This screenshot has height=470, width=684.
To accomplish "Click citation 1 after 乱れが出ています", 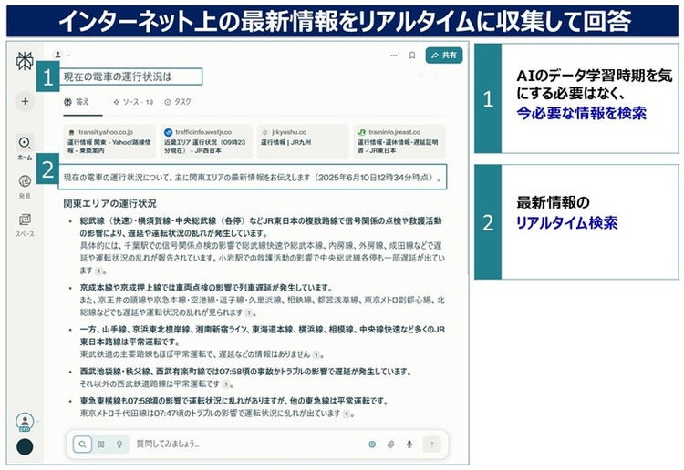I will pyautogui.click(x=347, y=414).
